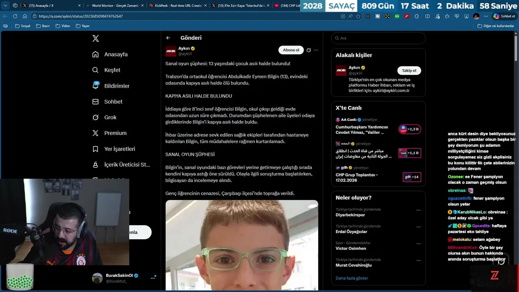
Task: Go back with the Gönderi arrow
Action: coord(168,38)
